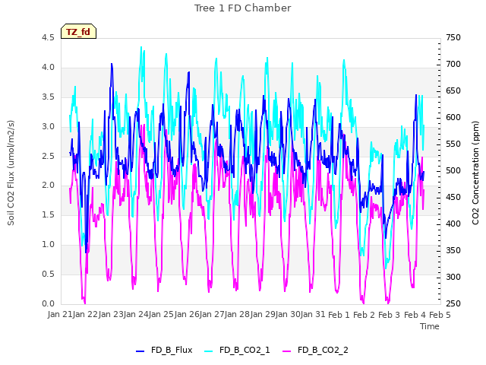This screenshot has width=486, height=365.
Task: Click the Feb 1 x-axis tick label
Action: (339, 315)
